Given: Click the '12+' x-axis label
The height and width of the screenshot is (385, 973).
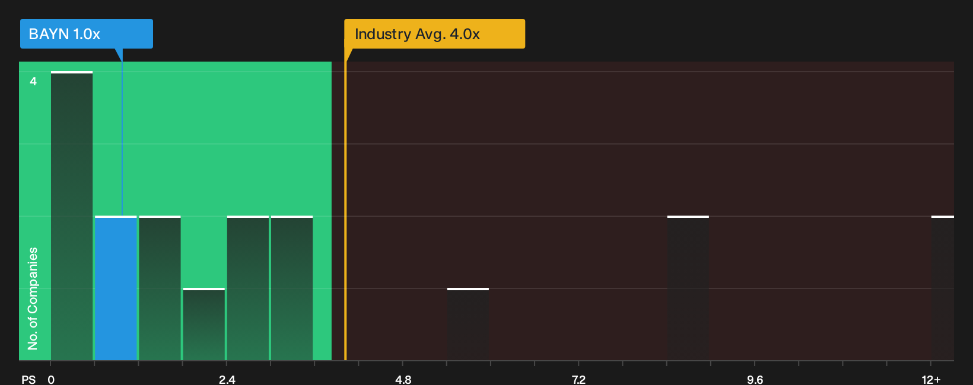Looking at the screenshot, I should click(931, 380).
